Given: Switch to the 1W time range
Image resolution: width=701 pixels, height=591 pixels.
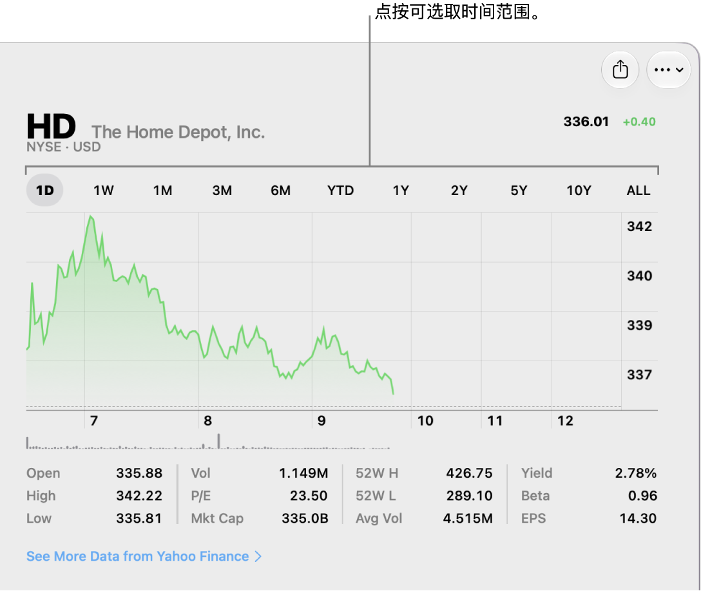Looking at the screenshot, I should coord(103,191).
